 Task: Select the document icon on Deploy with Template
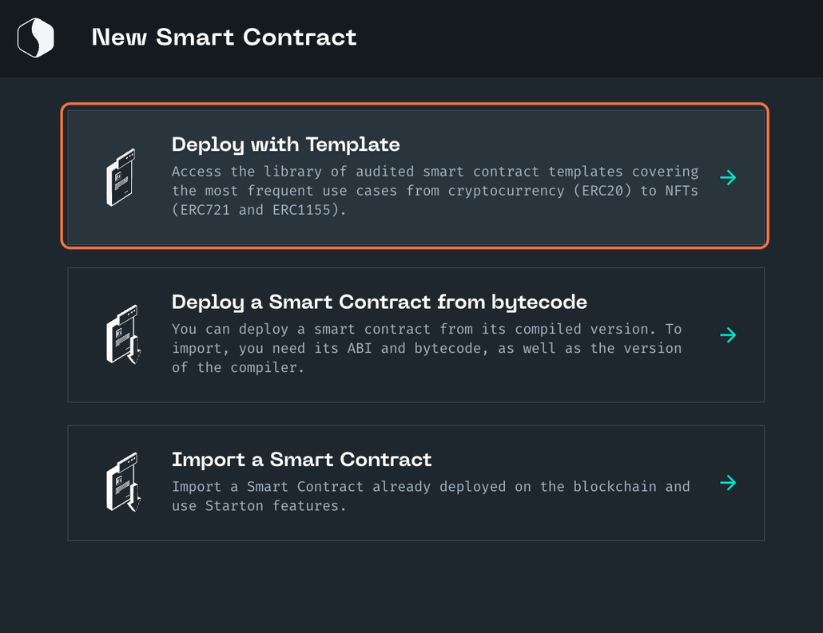(x=120, y=176)
